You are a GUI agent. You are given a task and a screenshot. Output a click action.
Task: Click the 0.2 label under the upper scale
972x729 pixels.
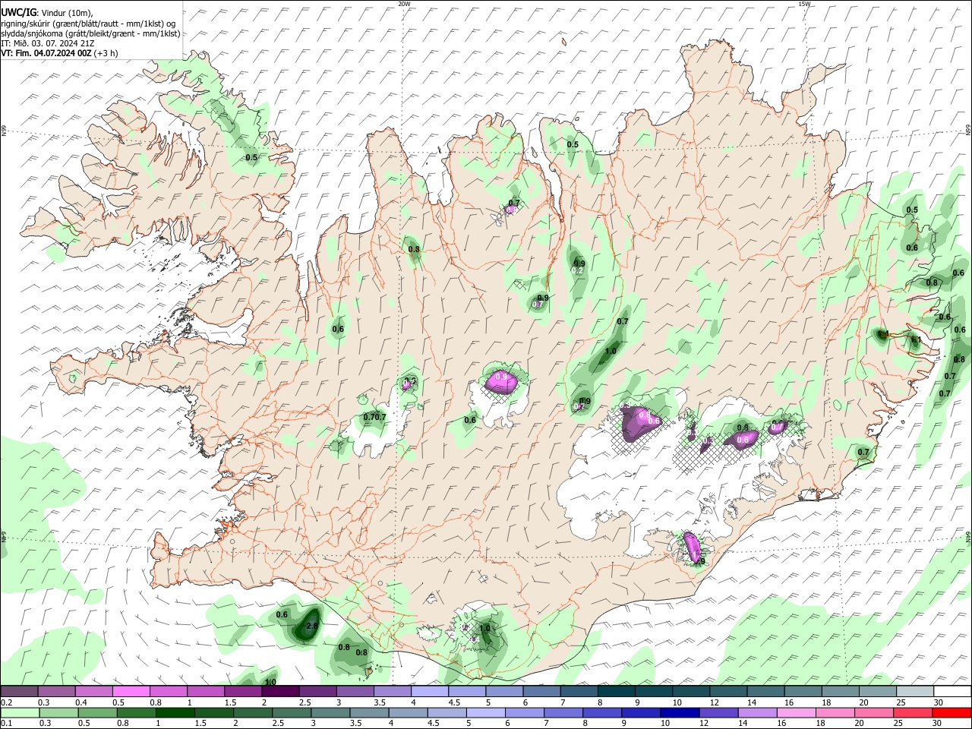6,702
